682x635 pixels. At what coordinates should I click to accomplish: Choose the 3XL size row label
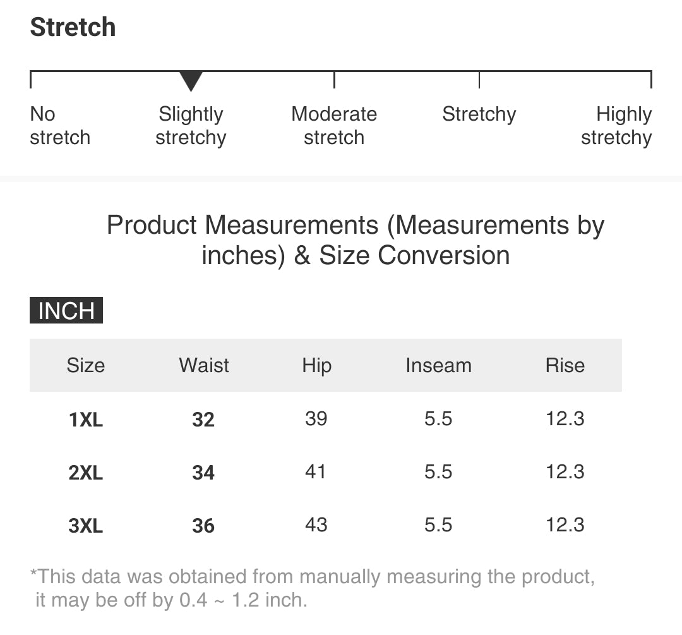pyautogui.click(x=86, y=526)
